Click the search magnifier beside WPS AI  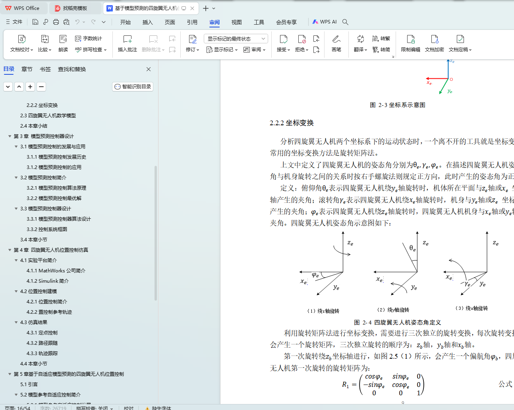(x=345, y=22)
